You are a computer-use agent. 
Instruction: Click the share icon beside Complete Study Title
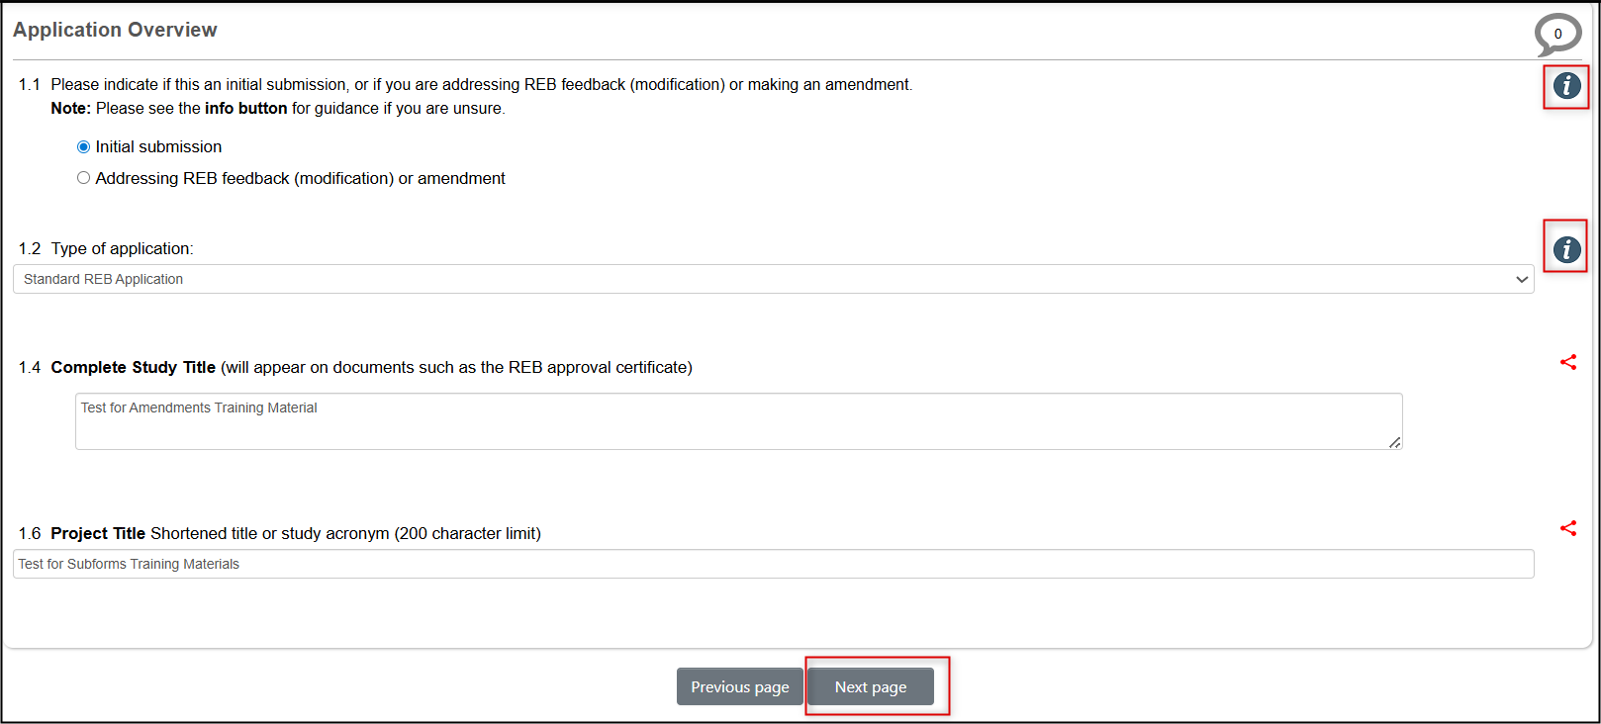(x=1568, y=362)
